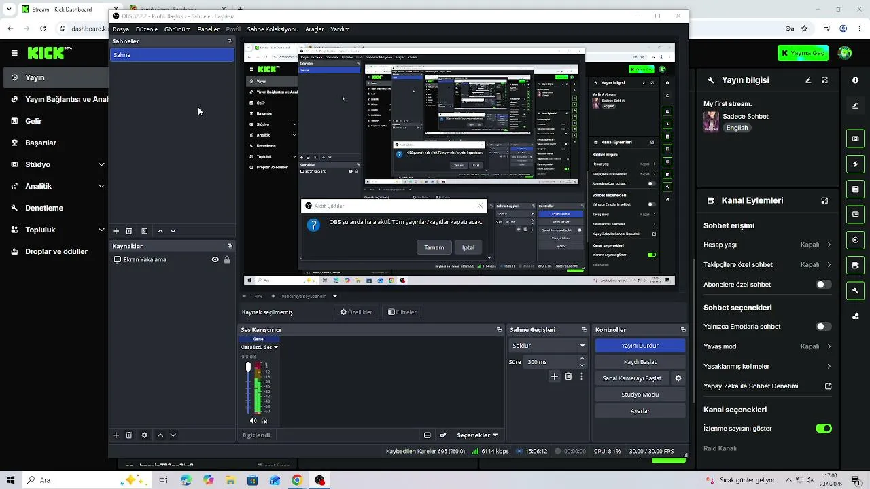Screen dimensions: 870x489
Task: Open the Kick profile avatar
Action: 845,53
